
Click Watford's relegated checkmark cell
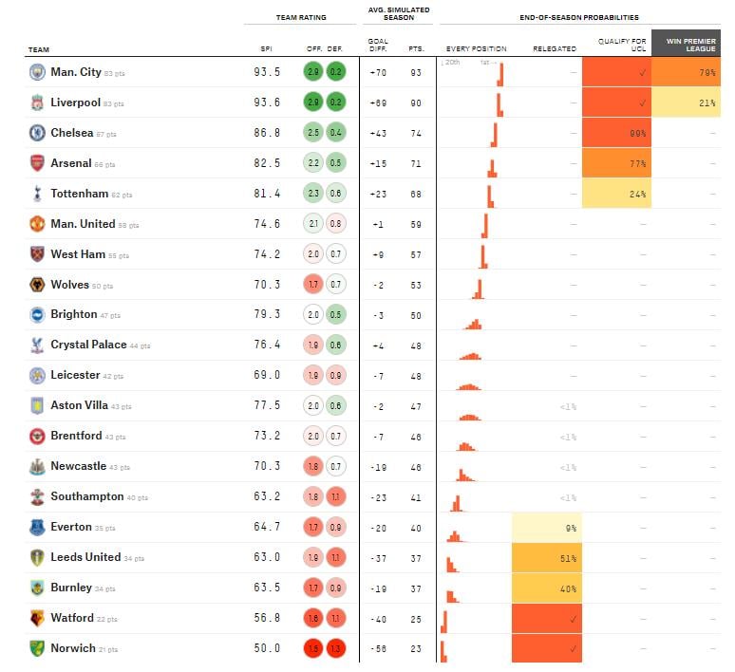coord(547,619)
